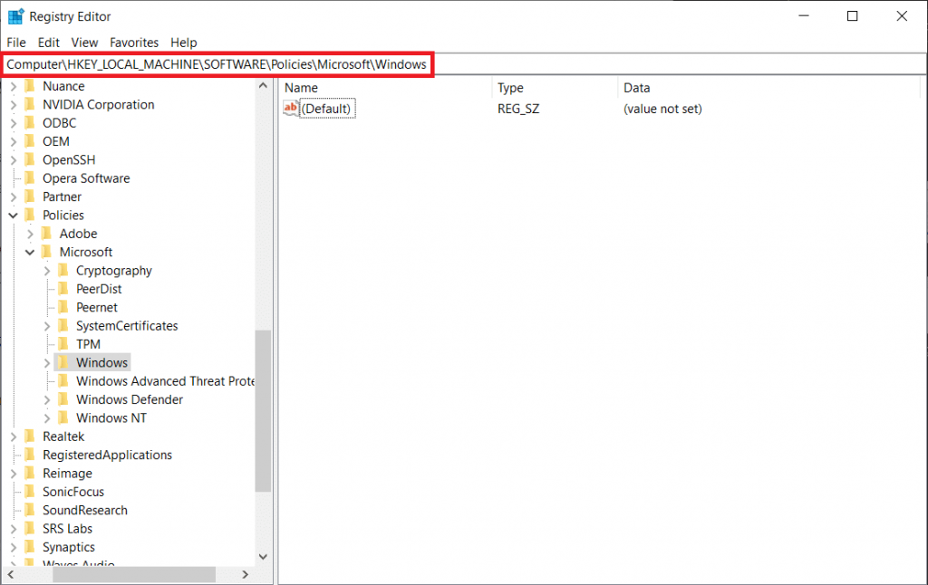Click the TPM key folder icon
Screen dimensions: 928x585
tap(63, 344)
